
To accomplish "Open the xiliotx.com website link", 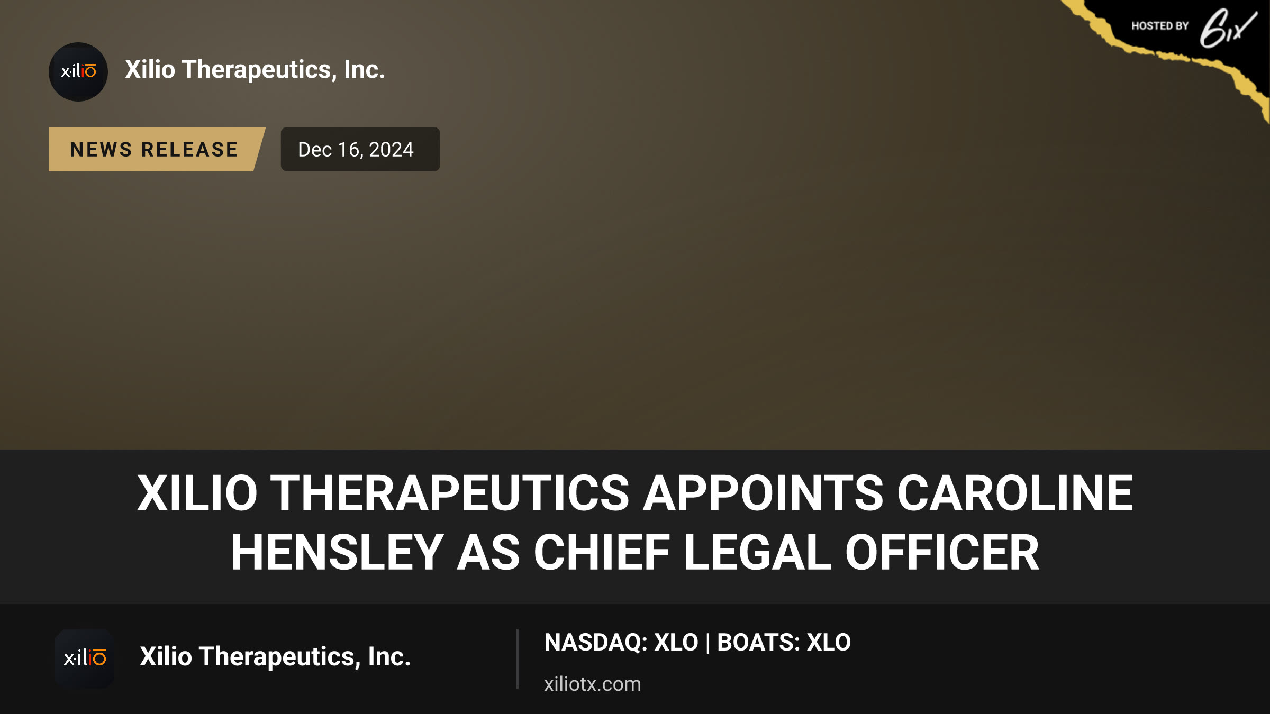I will (592, 684).
